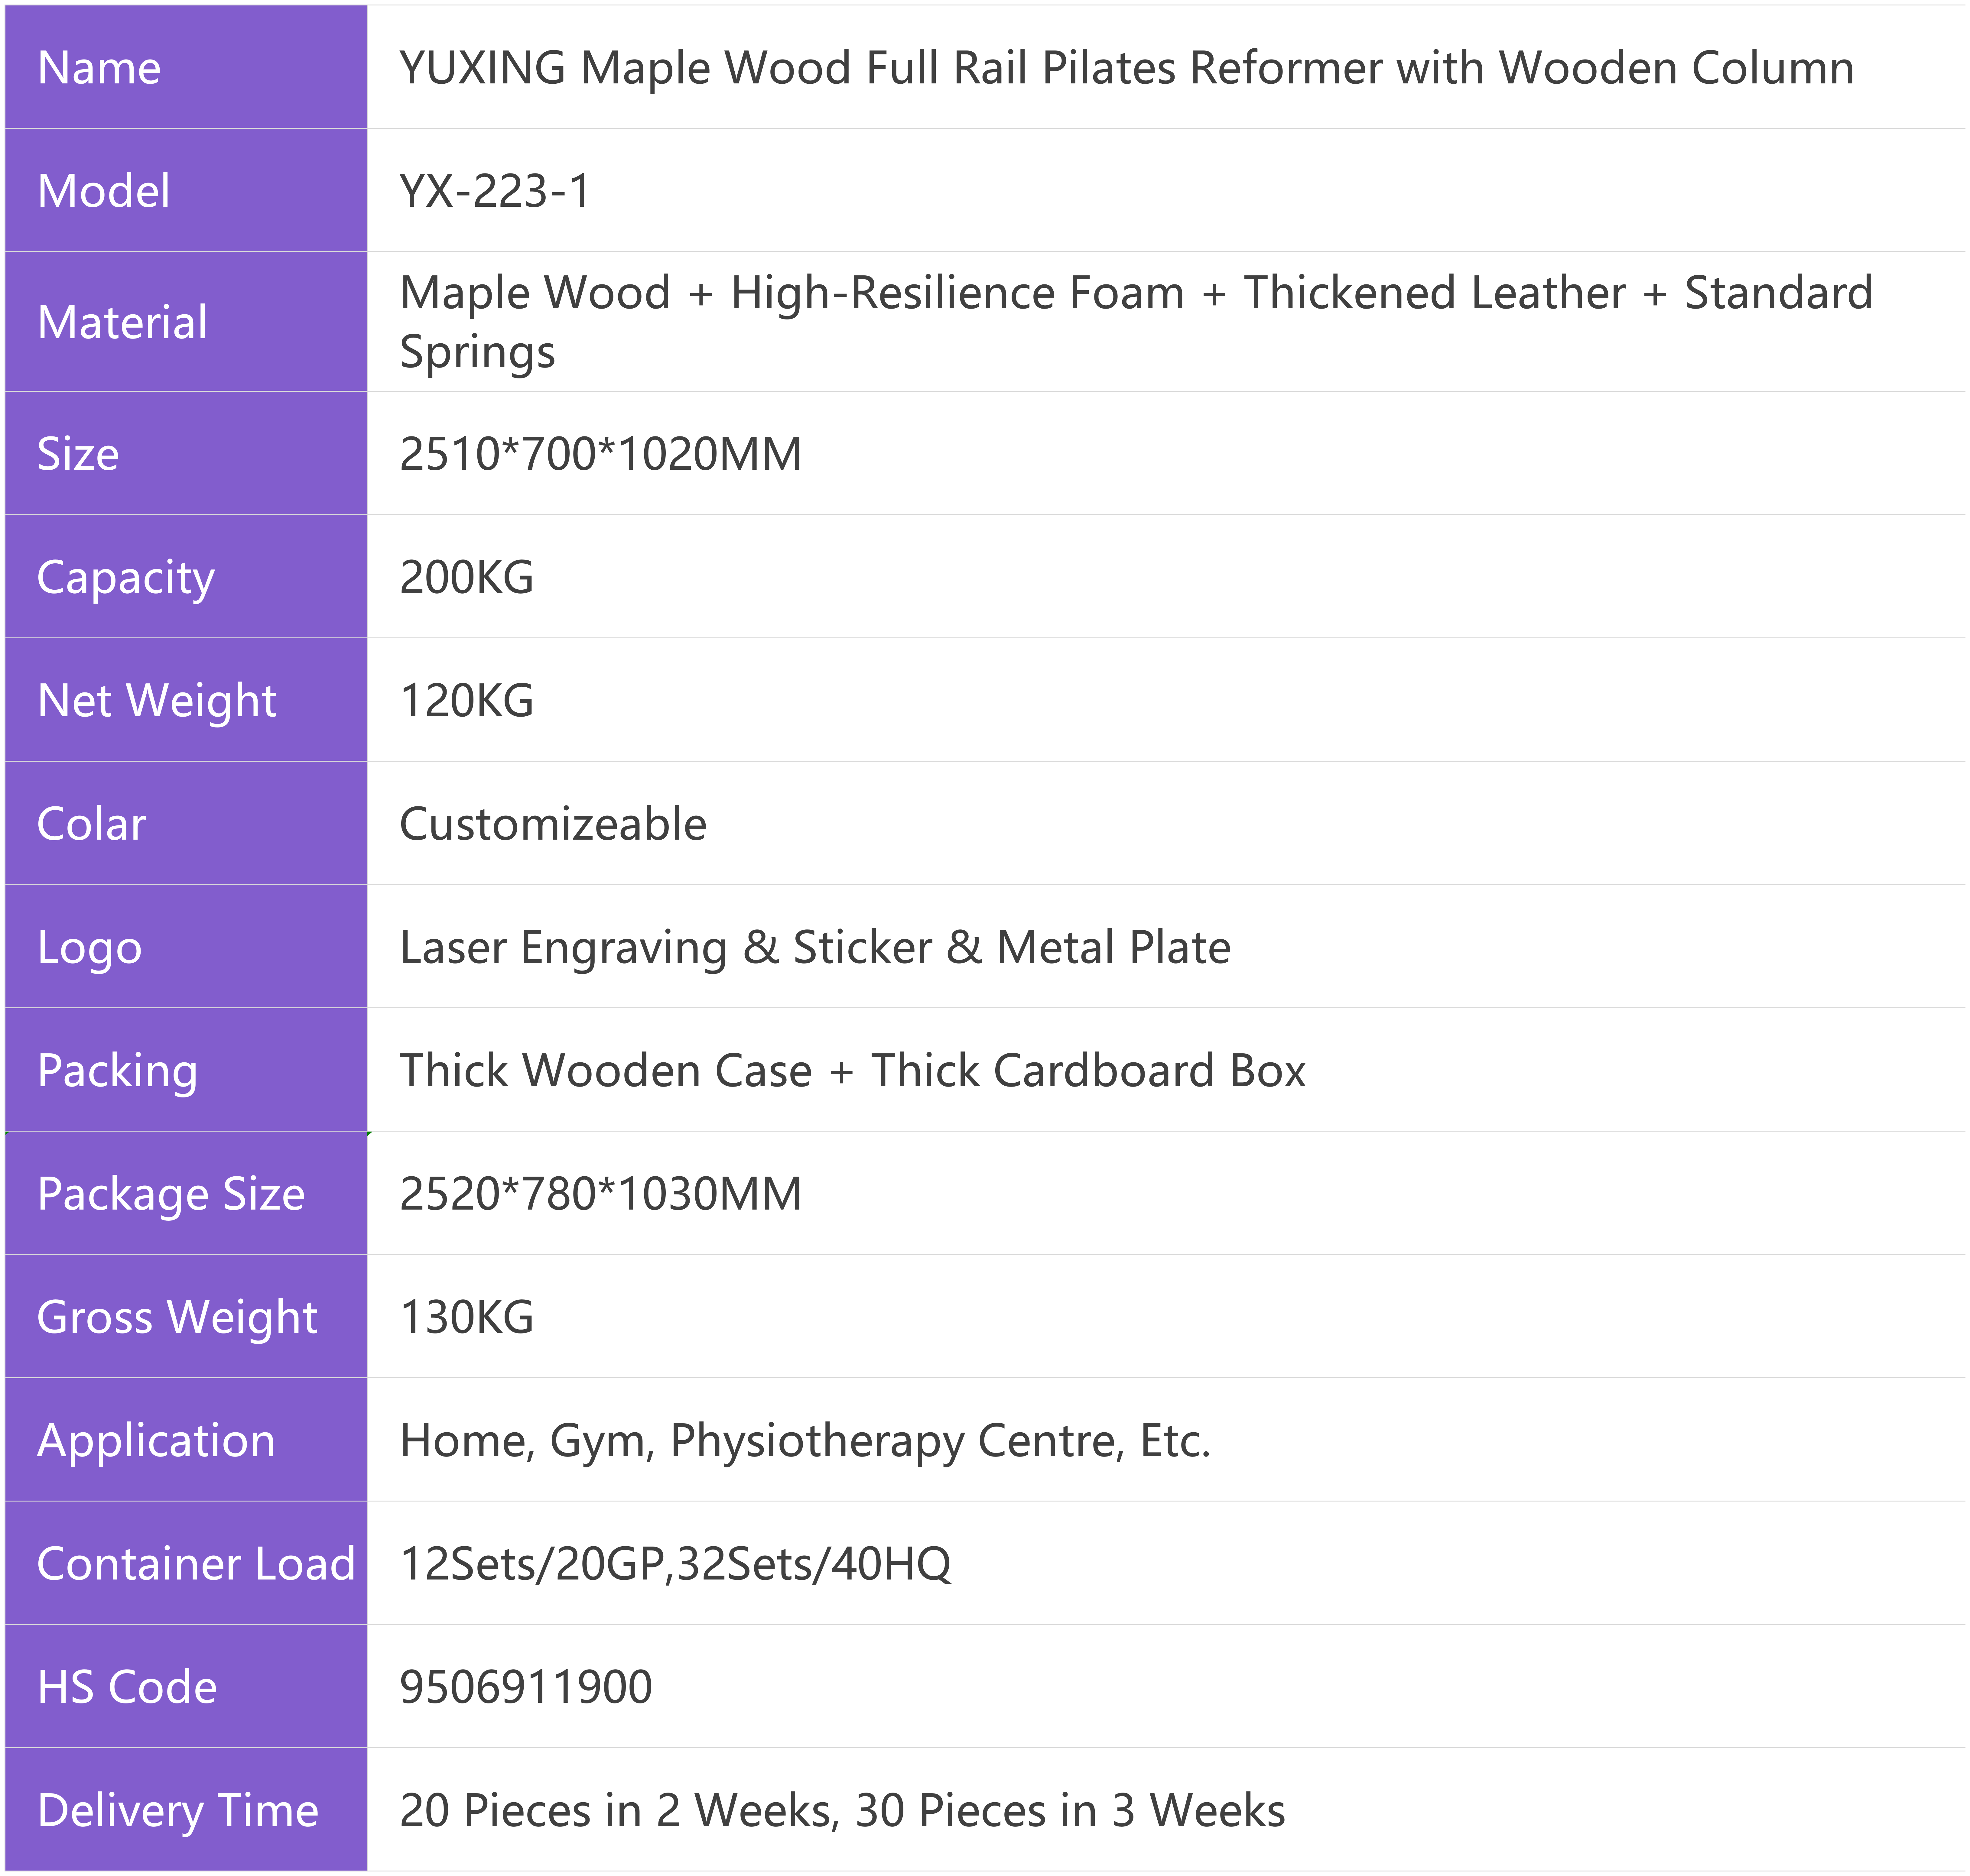Click '20 Pieces in 2 Weeks, 30 Pieces in 3 Weeks'

(842, 1811)
